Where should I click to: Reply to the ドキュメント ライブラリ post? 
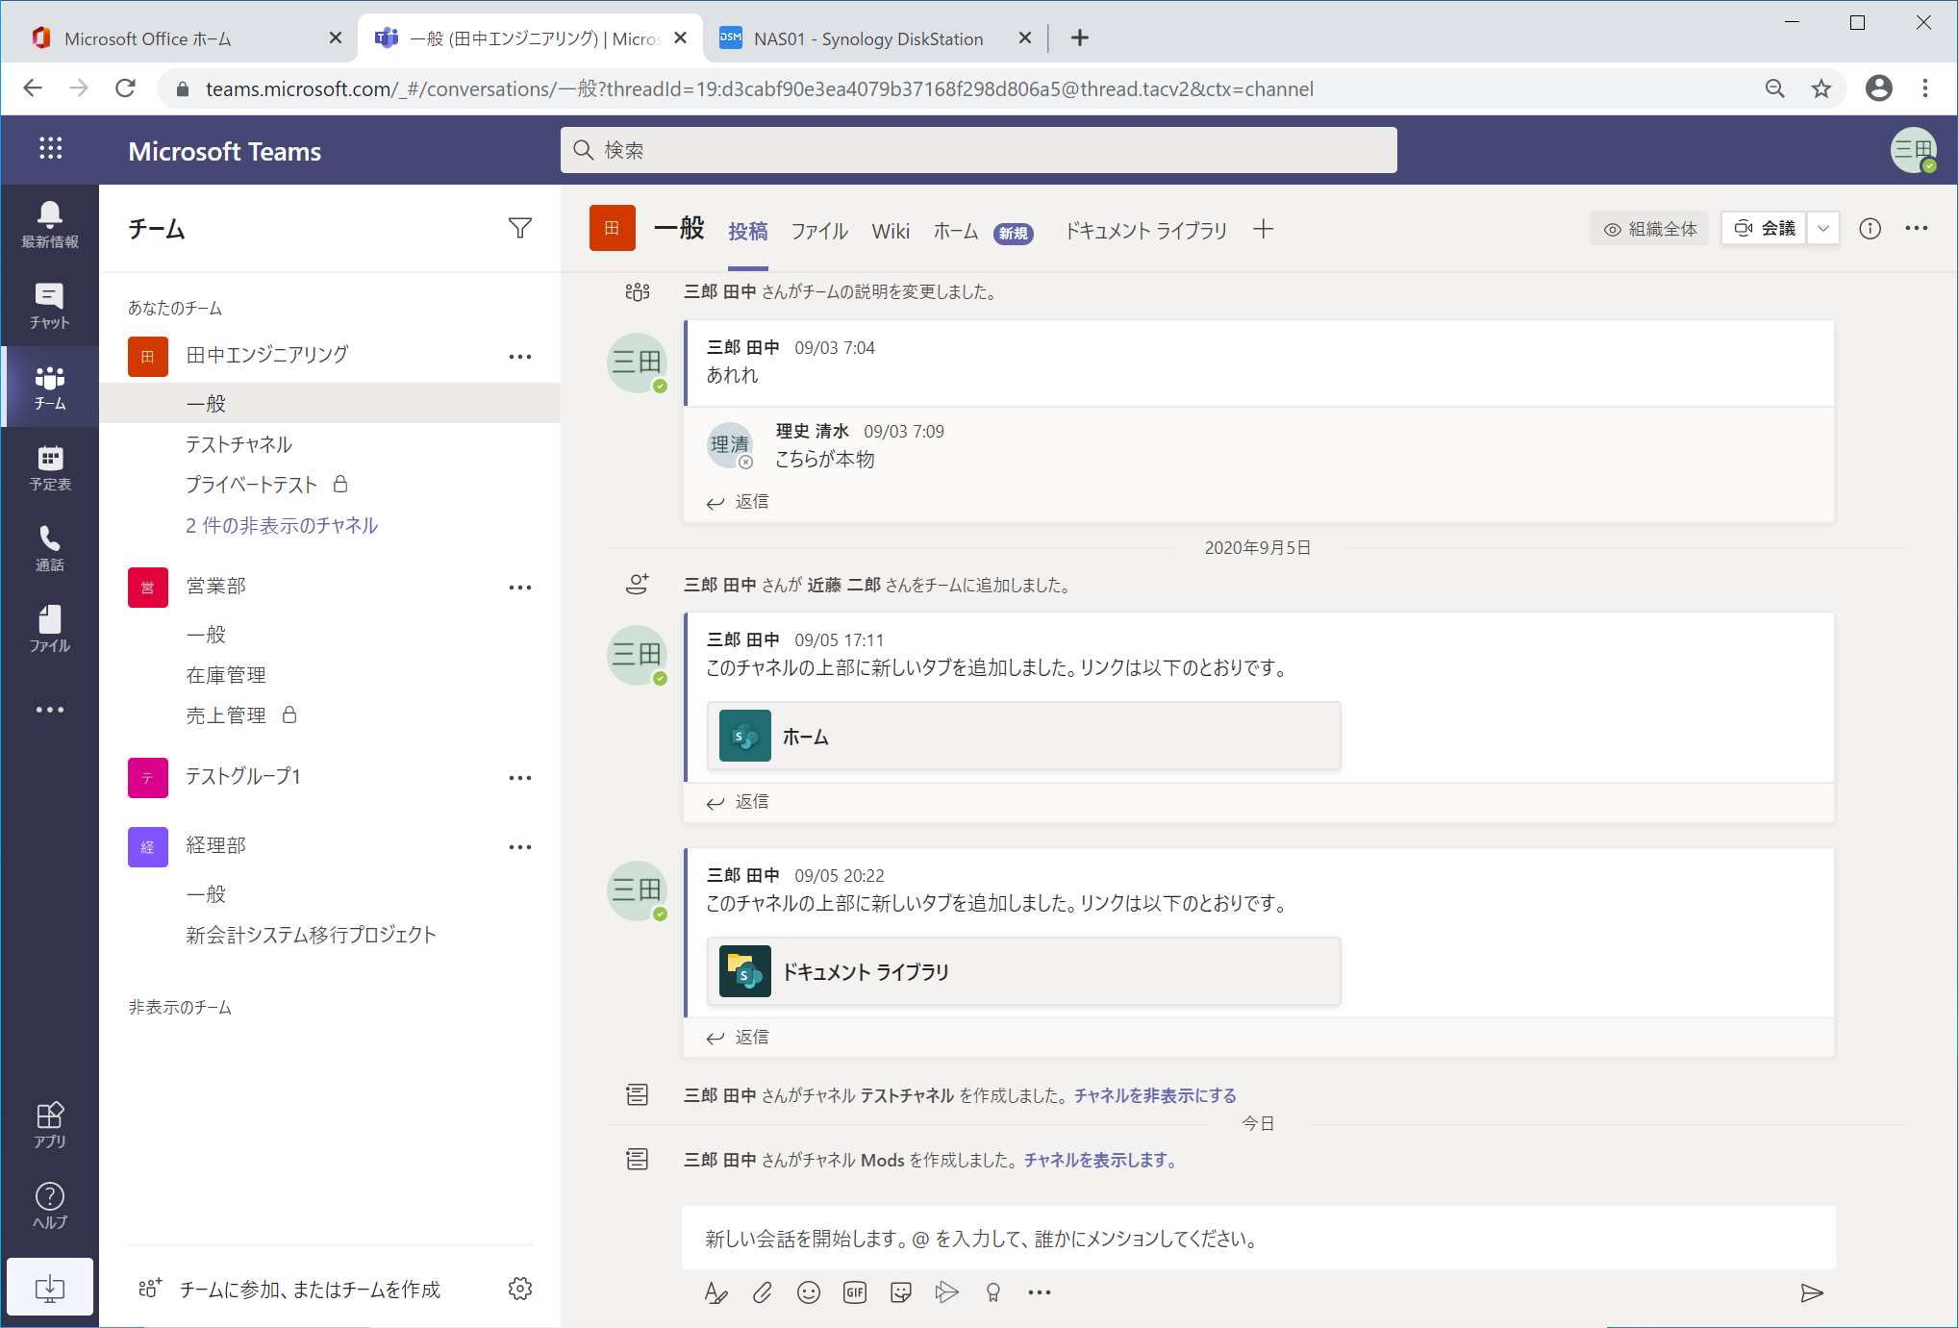[738, 1038]
